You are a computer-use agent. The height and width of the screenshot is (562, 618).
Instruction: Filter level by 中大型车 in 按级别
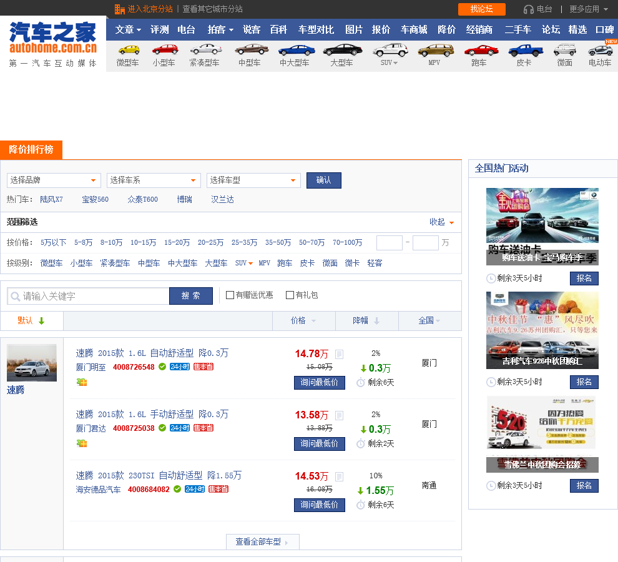(182, 263)
